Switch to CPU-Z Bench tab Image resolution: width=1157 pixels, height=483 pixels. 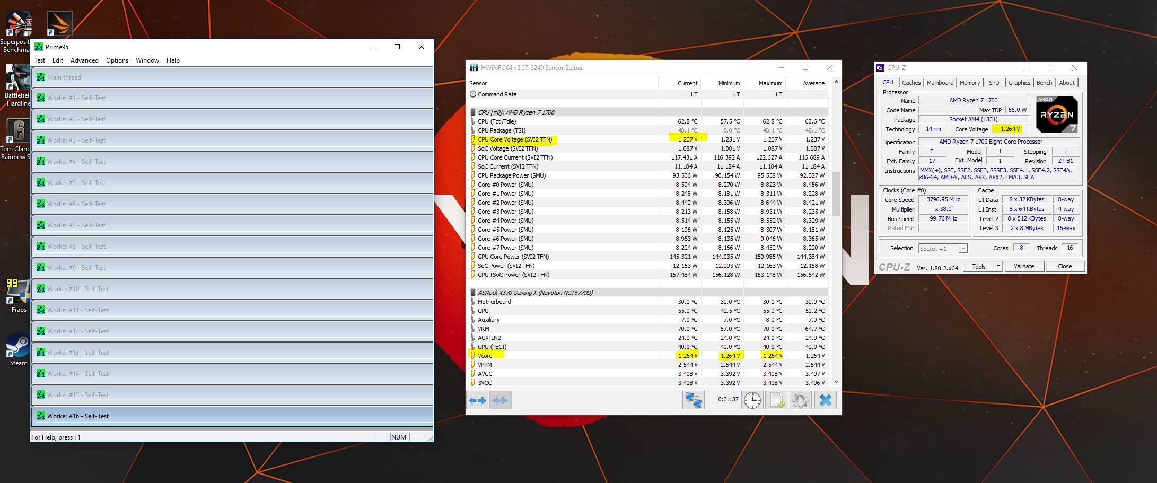pos(1044,83)
